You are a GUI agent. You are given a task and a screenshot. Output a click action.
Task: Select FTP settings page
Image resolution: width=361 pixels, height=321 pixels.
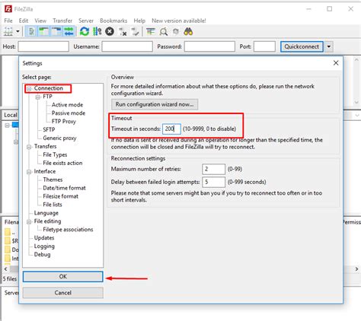(x=47, y=97)
